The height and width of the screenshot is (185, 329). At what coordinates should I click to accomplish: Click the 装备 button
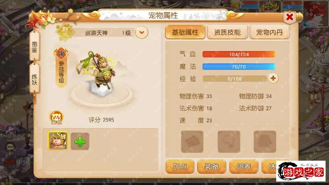point(212,166)
